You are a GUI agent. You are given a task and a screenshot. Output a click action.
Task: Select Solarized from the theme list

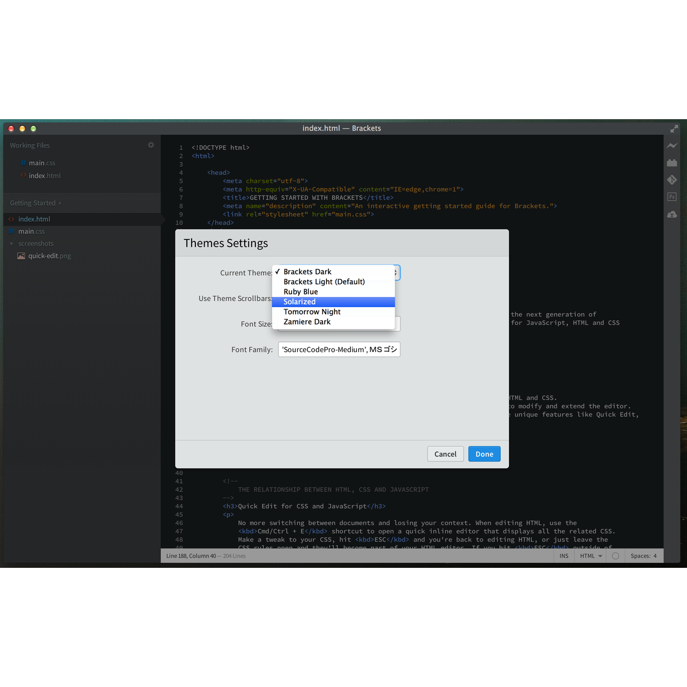point(299,302)
